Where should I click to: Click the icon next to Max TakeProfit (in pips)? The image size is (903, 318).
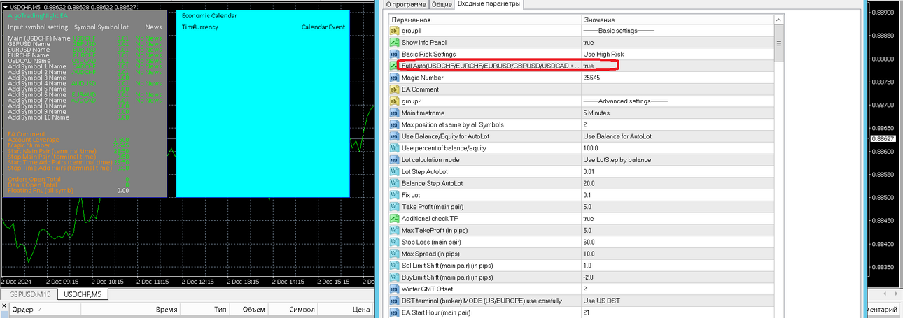(394, 230)
